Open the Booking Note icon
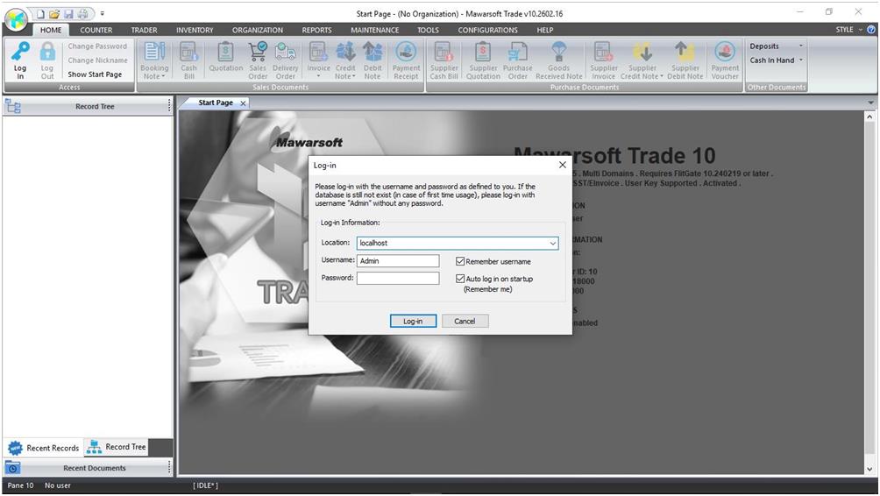The image size is (880, 496). tap(154, 53)
